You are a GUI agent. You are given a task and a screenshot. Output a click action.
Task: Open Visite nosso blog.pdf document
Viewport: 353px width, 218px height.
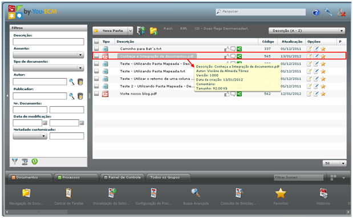click(138, 94)
